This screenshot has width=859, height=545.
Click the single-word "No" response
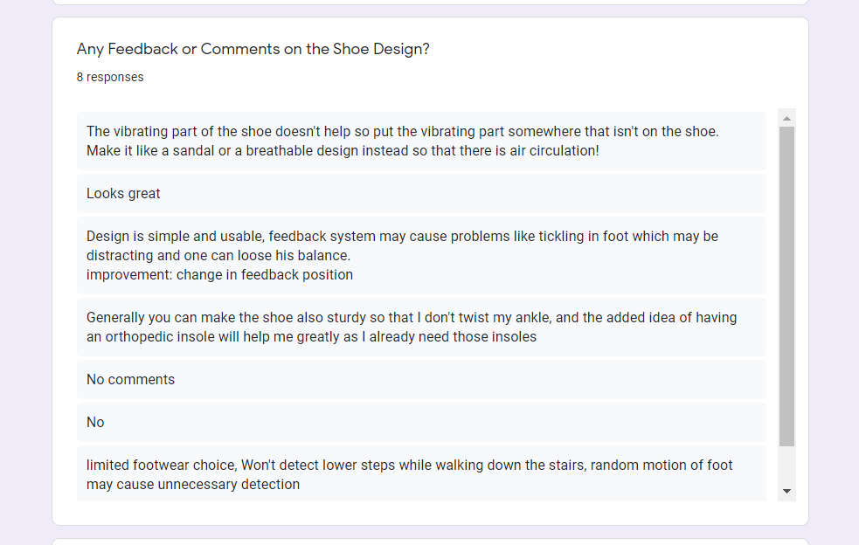pyautogui.click(x=421, y=422)
